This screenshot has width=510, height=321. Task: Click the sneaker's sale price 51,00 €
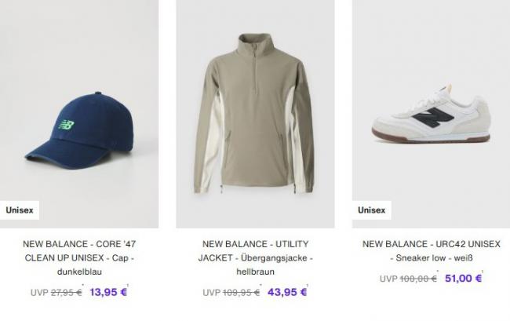(x=461, y=278)
